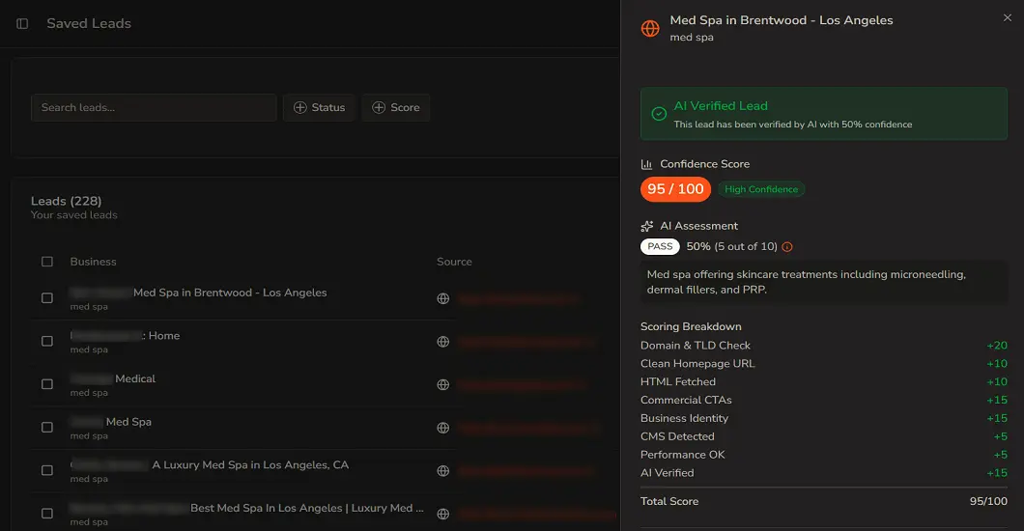1024x531 pixels.
Task: Open the Status filter
Action: (x=319, y=107)
